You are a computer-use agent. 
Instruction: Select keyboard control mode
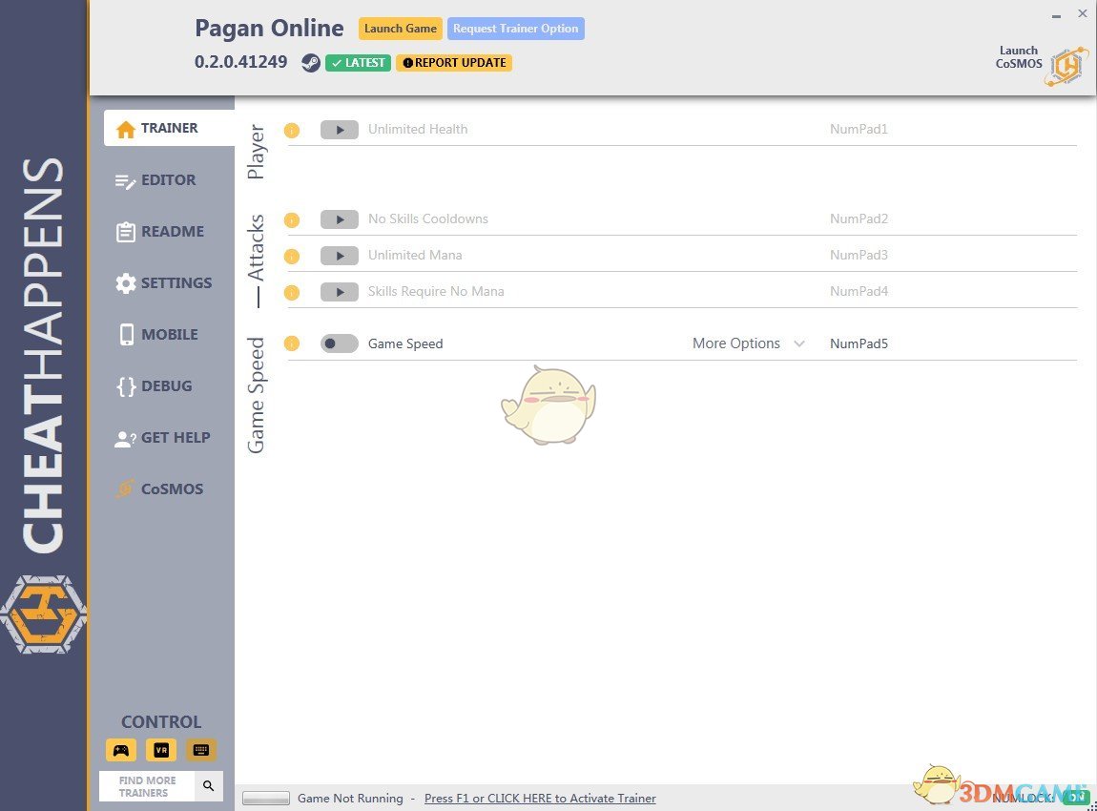coord(200,750)
